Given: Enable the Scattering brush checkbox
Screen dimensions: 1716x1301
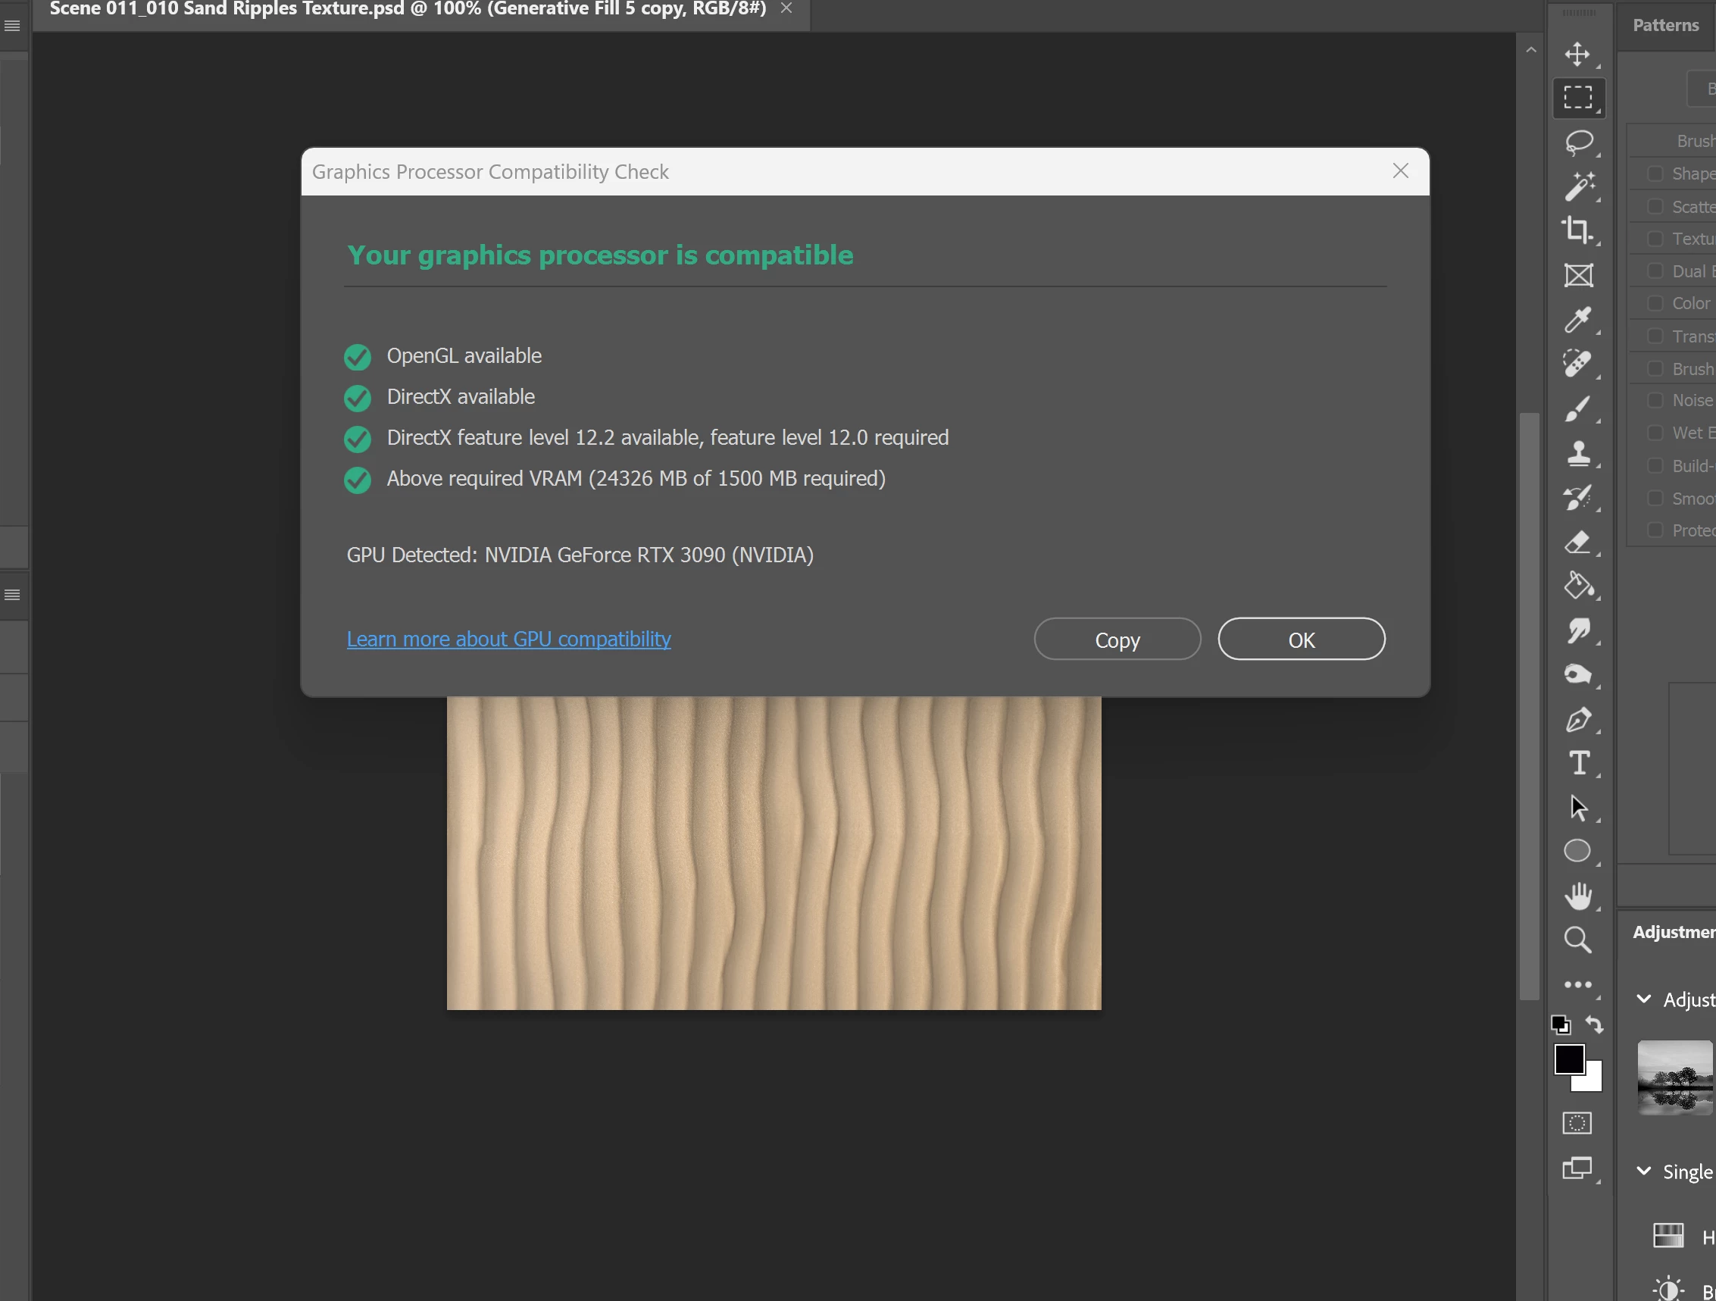Looking at the screenshot, I should tap(1655, 206).
